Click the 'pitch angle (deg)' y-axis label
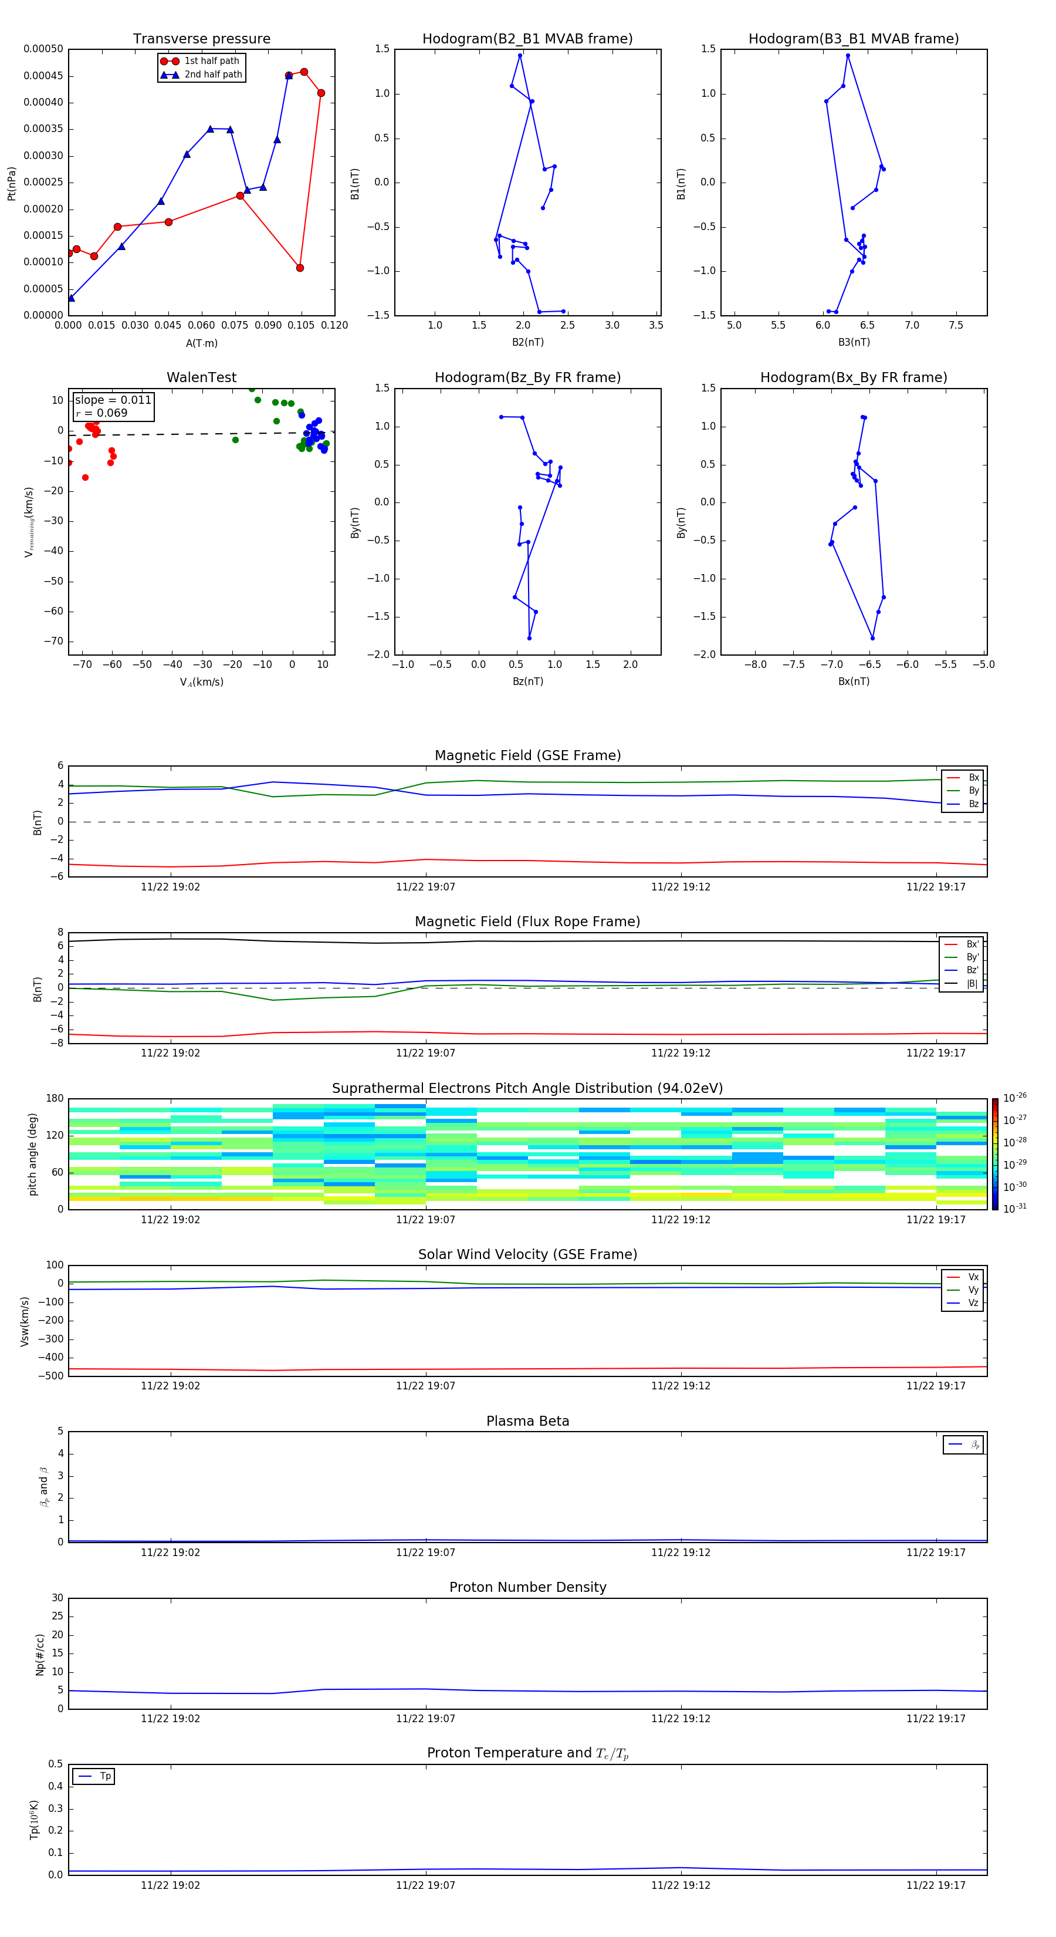1056x1937 pixels. [x=32, y=1154]
